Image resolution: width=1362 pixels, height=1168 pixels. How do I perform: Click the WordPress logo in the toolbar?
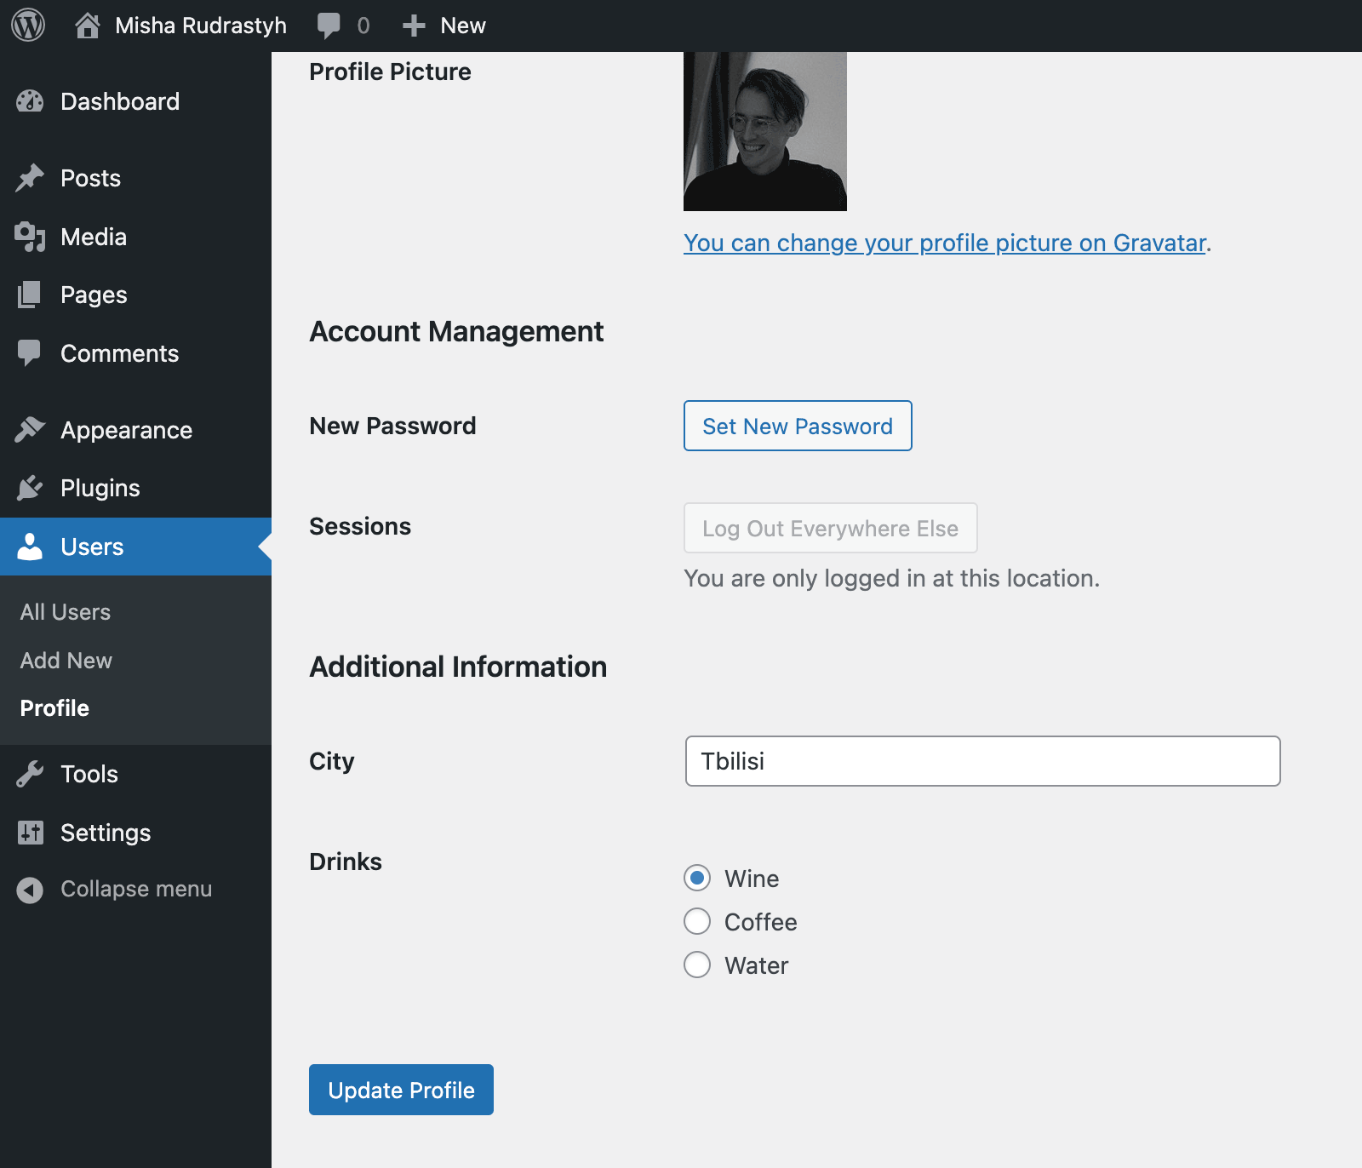[28, 25]
